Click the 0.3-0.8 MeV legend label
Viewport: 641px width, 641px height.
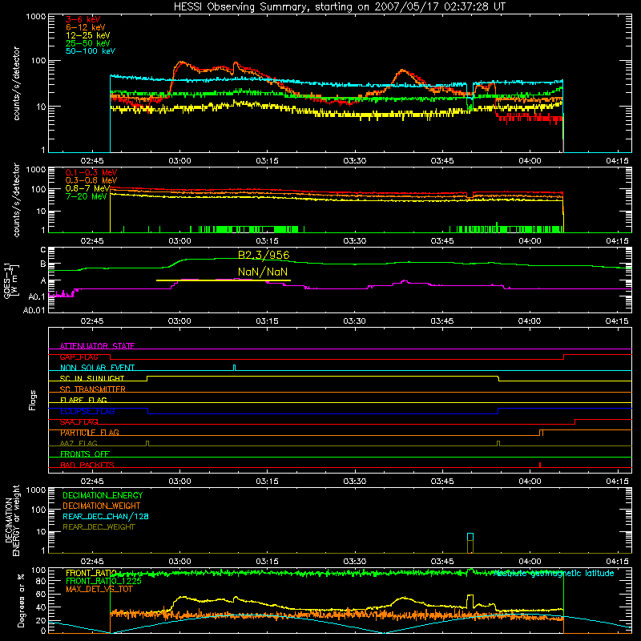[x=91, y=180]
